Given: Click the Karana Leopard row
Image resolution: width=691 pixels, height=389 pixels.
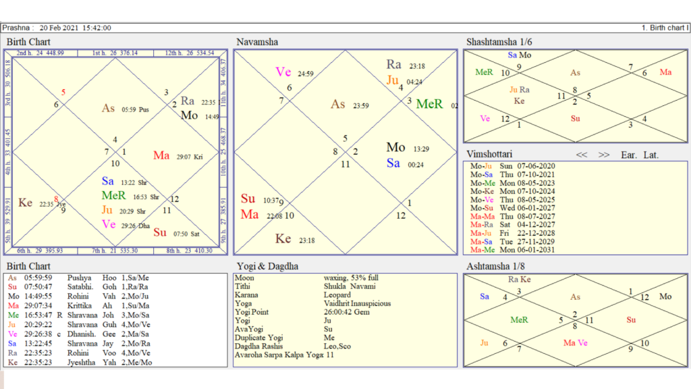Looking at the screenshot, I should click(x=293, y=295).
